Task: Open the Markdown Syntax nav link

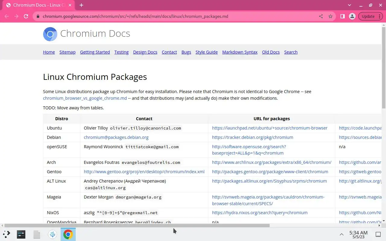Action: click(240, 52)
